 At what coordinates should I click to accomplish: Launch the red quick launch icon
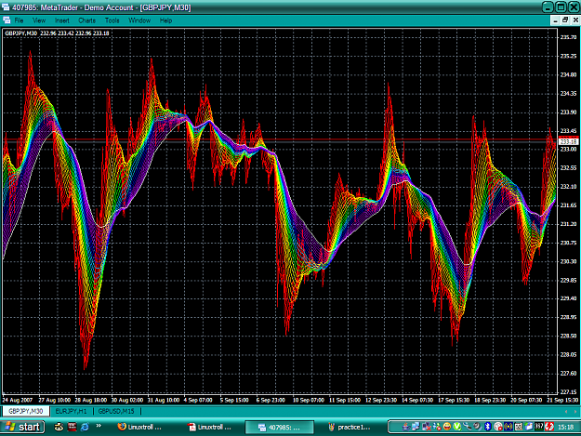(x=72, y=427)
